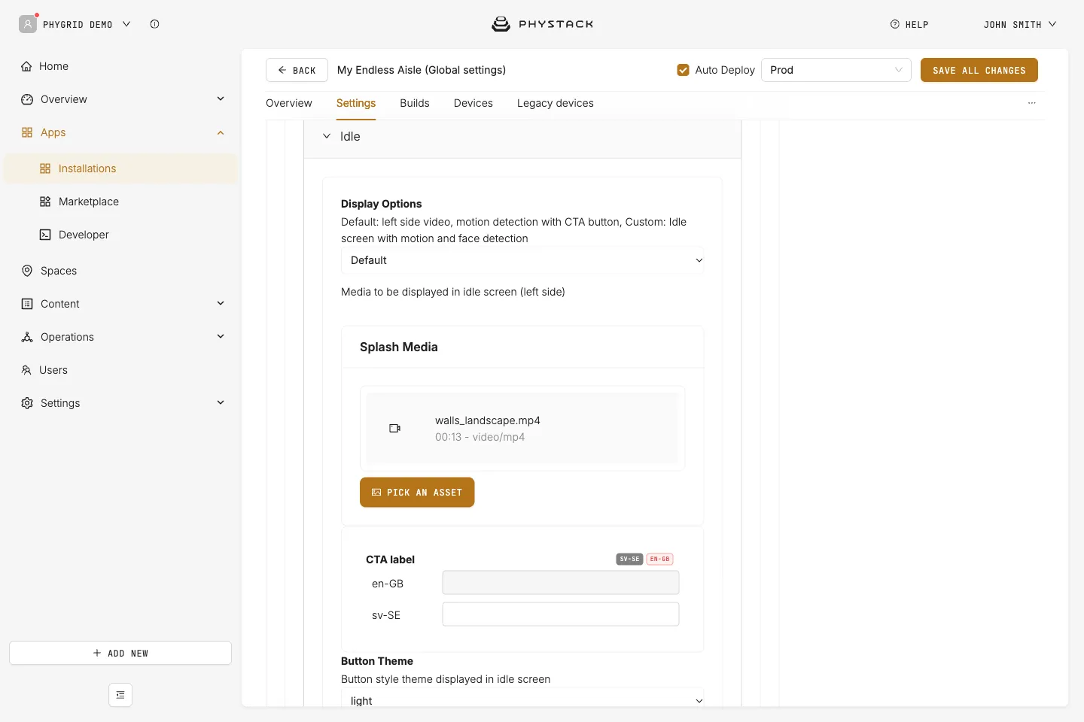
Task: Click the Pick an Asset button
Action: click(x=417, y=493)
